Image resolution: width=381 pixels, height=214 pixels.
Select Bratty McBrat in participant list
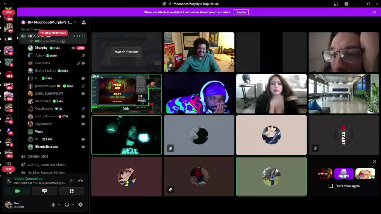tap(45, 71)
